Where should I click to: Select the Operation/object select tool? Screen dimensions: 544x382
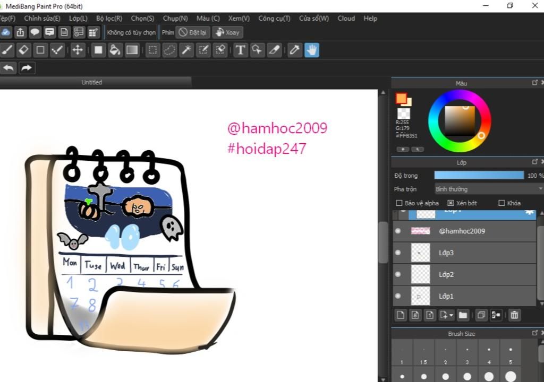(x=257, y=50)
